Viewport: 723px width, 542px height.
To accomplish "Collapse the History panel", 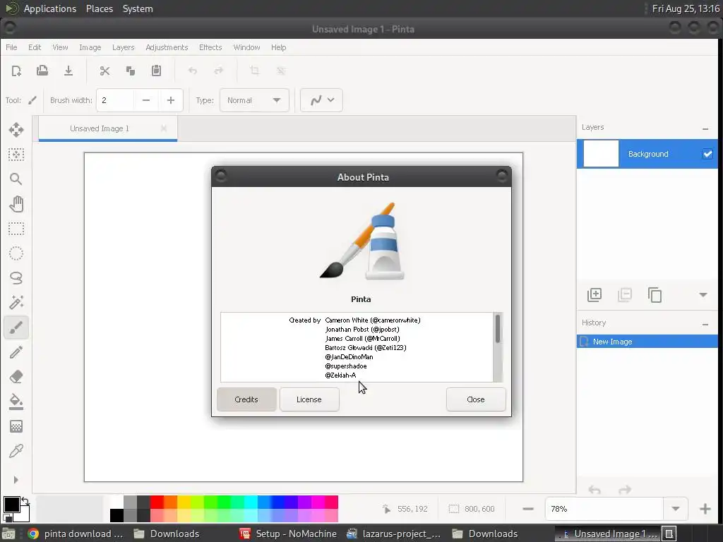I will tap(705, 325).
